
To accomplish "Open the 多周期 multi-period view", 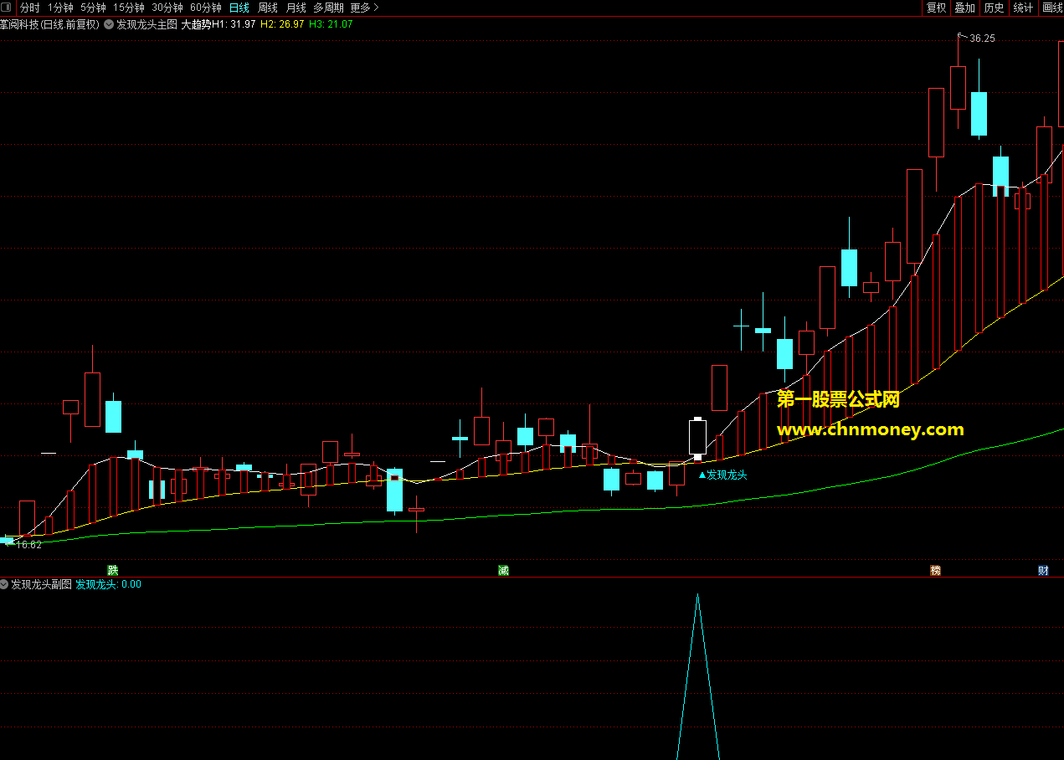I will (x=329, y=8).
